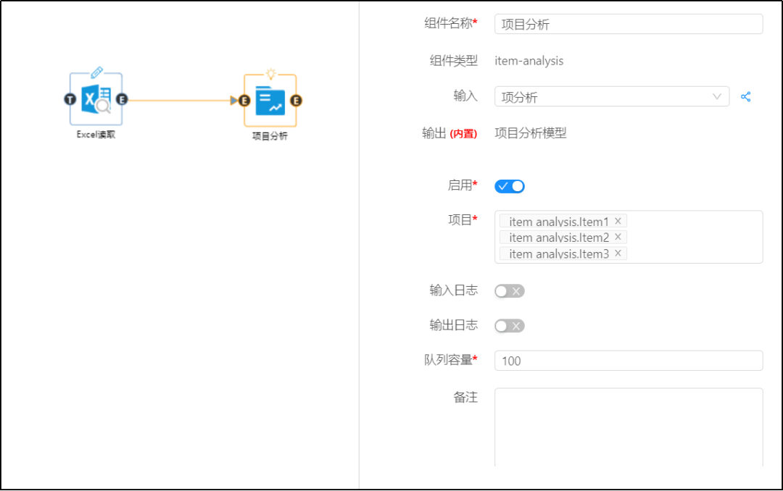Click the lightbulb icon above 项目分析 node
The image size is (783, 491).
click(x=270, y=73)
